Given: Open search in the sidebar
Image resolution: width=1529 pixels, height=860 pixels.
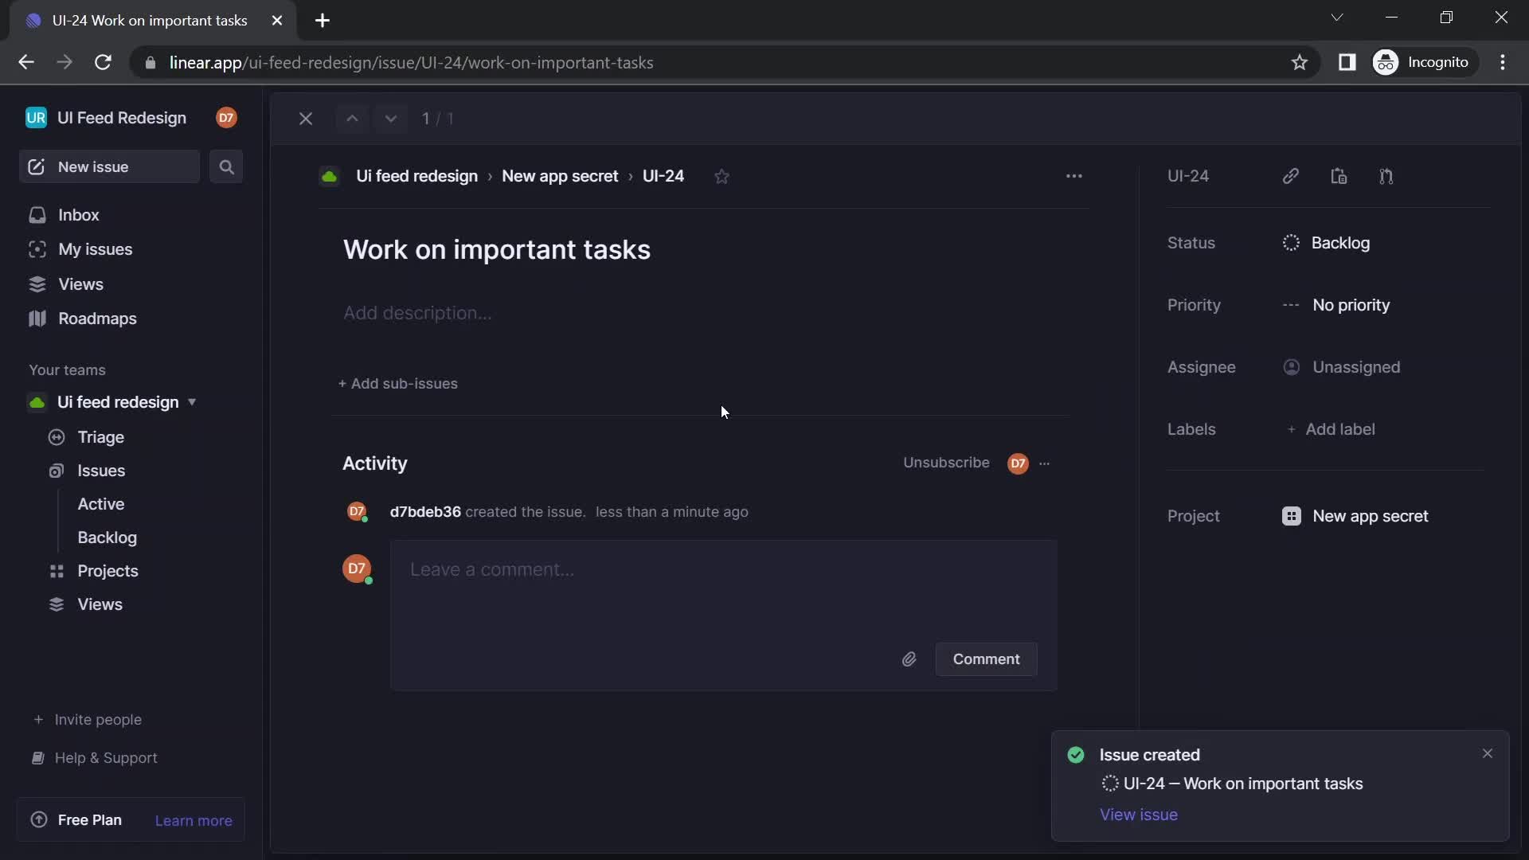Looking at the screenshot, I should tap(226, 167).
